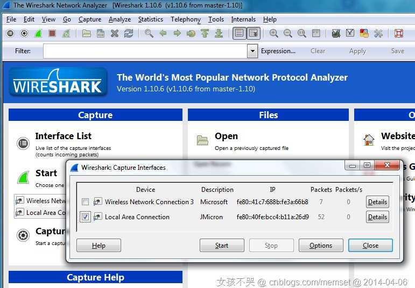This screenshot has height=288, width=415.
Task: Open Details for Local Area Connection
Action: (x=377, y=217)
